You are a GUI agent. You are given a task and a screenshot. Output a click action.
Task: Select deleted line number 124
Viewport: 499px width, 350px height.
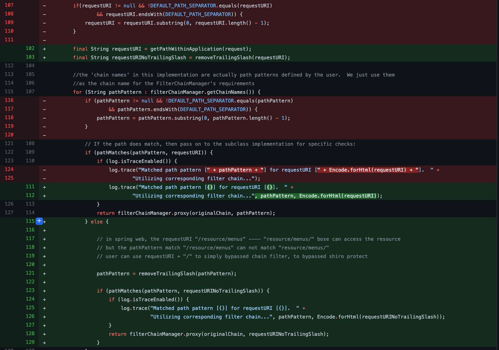point(9,169)
